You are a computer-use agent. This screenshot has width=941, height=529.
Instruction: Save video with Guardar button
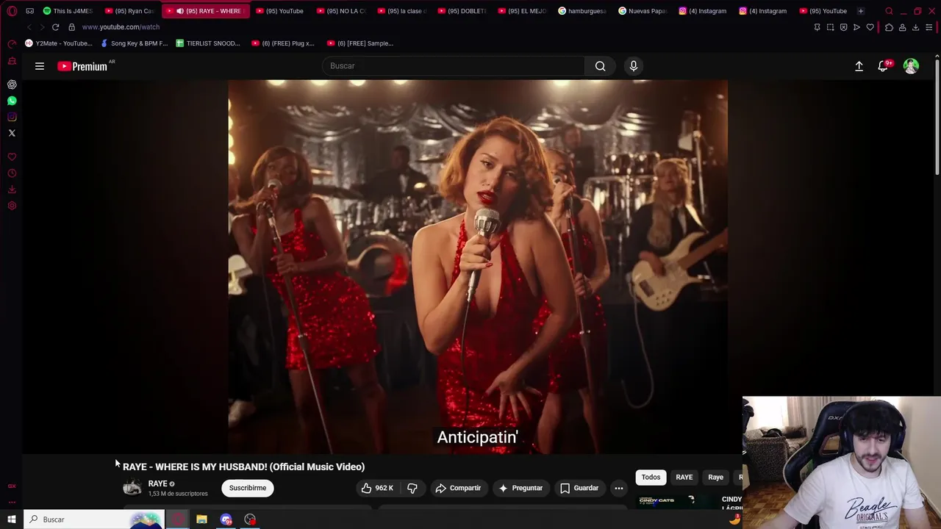pos(579,488)
